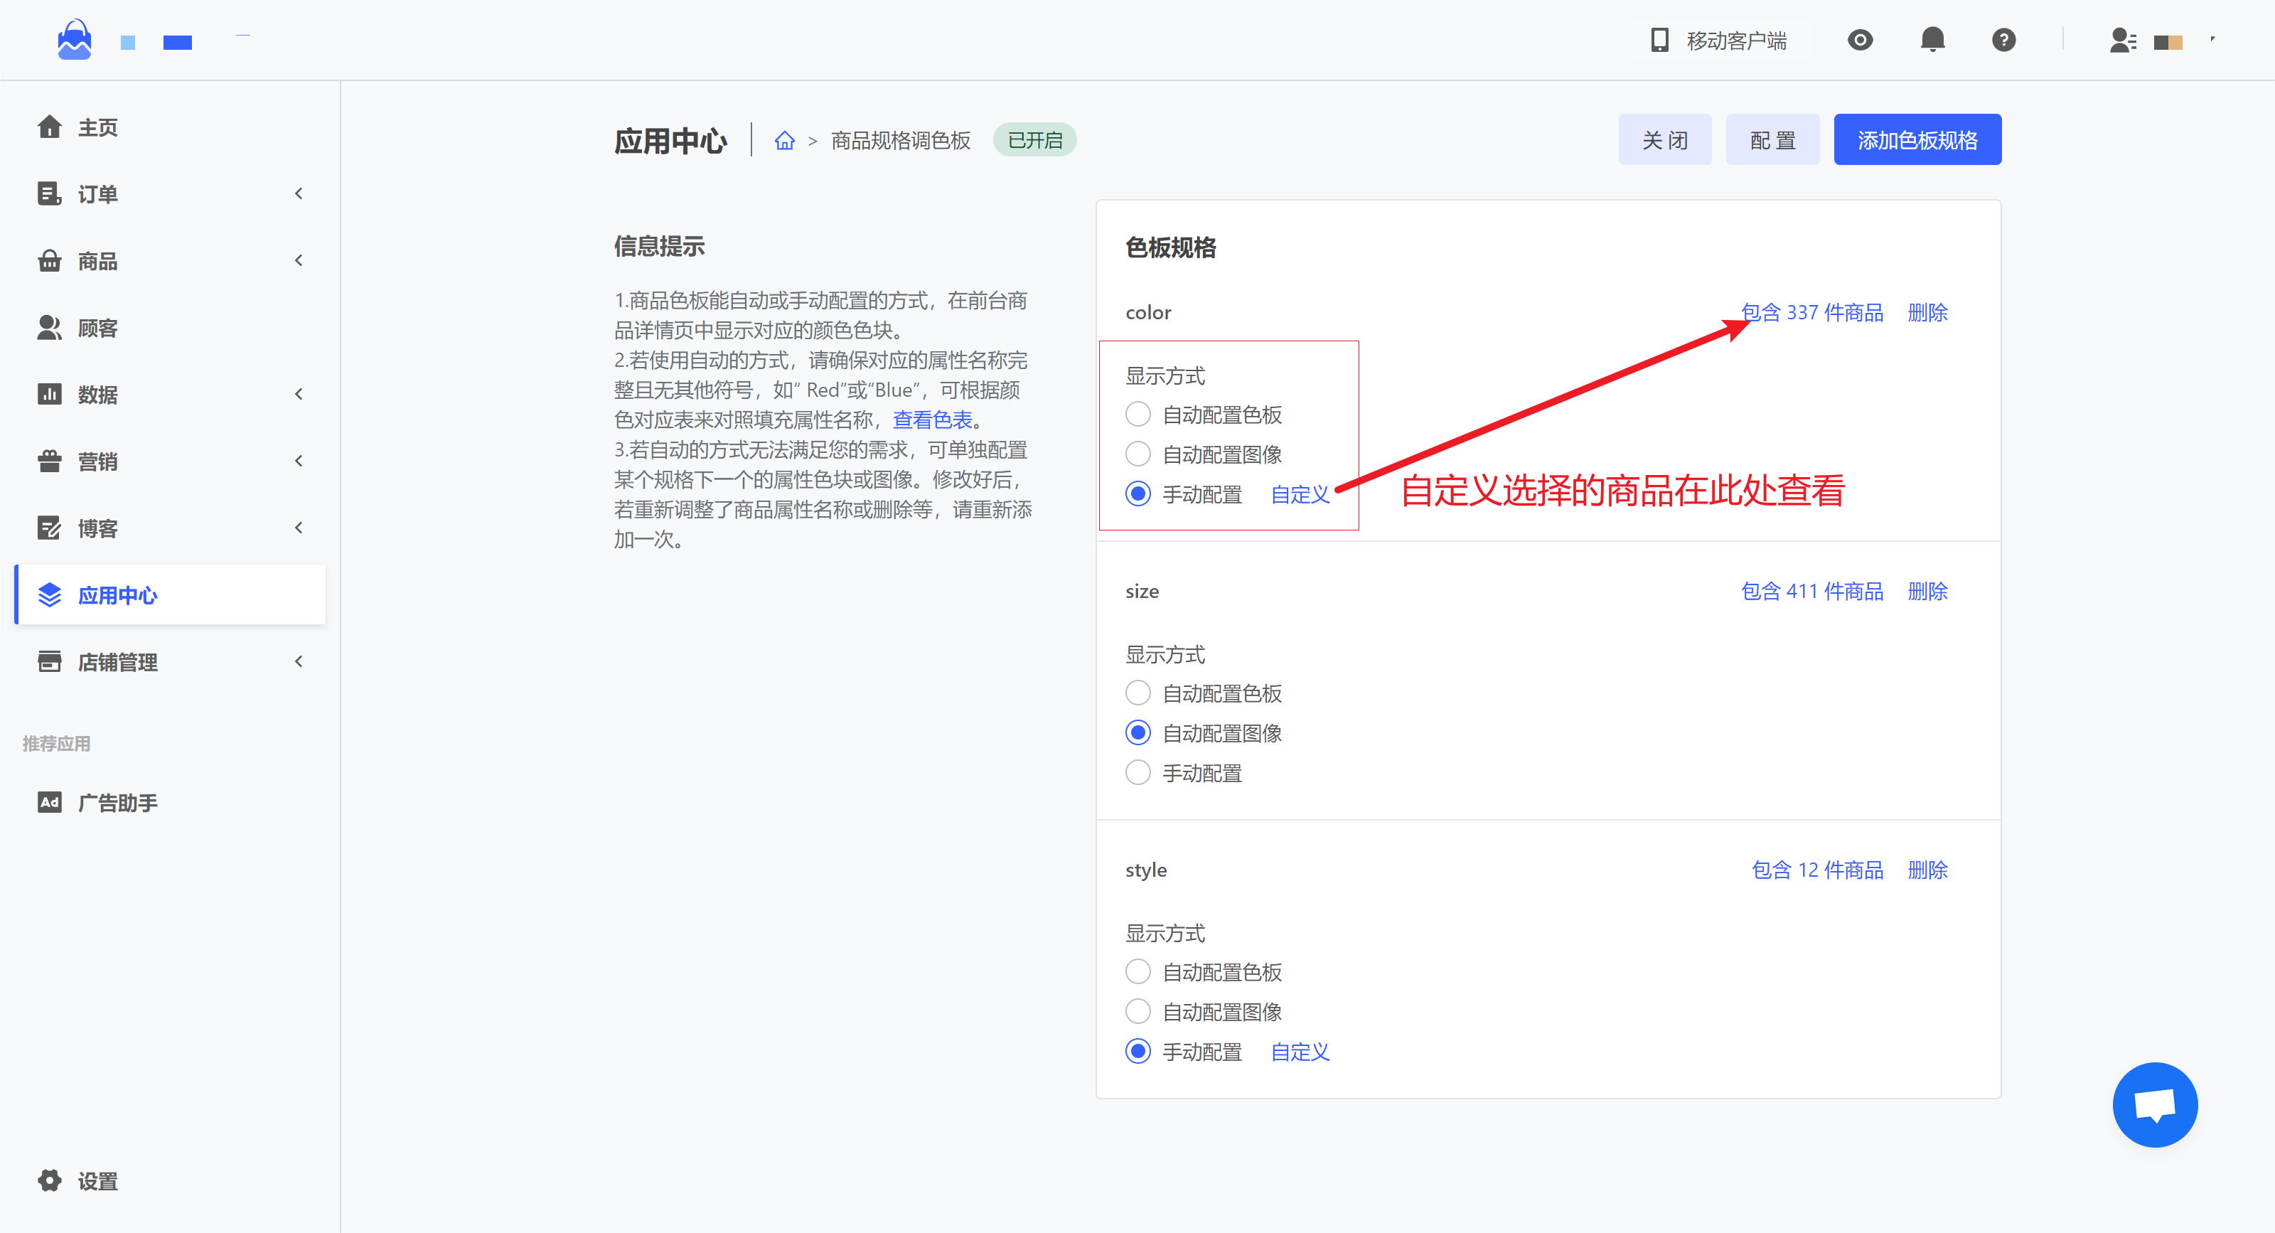Click the 已开启 status badge
The width and height of the screenshot is (2275, 1233).
(1035, 139)
